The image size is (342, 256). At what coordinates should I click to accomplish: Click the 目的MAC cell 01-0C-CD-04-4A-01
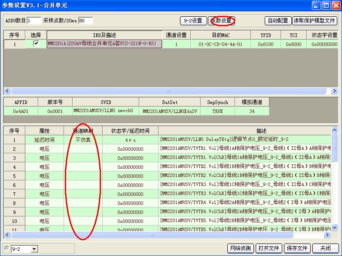click(x=220, y=44)
